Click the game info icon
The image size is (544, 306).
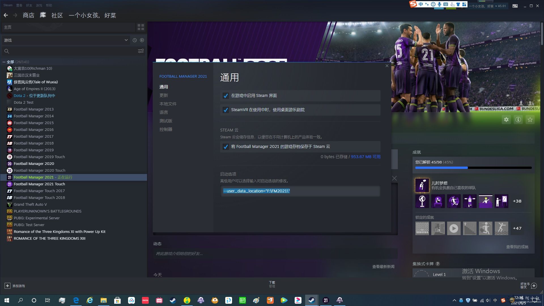pyautogui.click(x=518, y=120)
